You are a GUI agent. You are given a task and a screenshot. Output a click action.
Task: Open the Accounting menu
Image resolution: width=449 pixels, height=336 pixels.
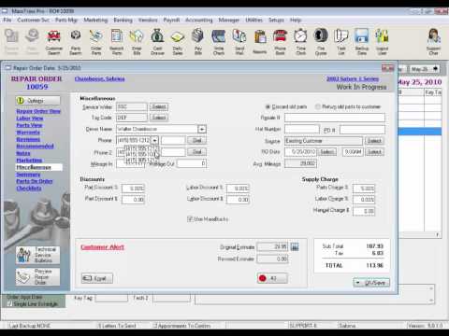(199, 20)
